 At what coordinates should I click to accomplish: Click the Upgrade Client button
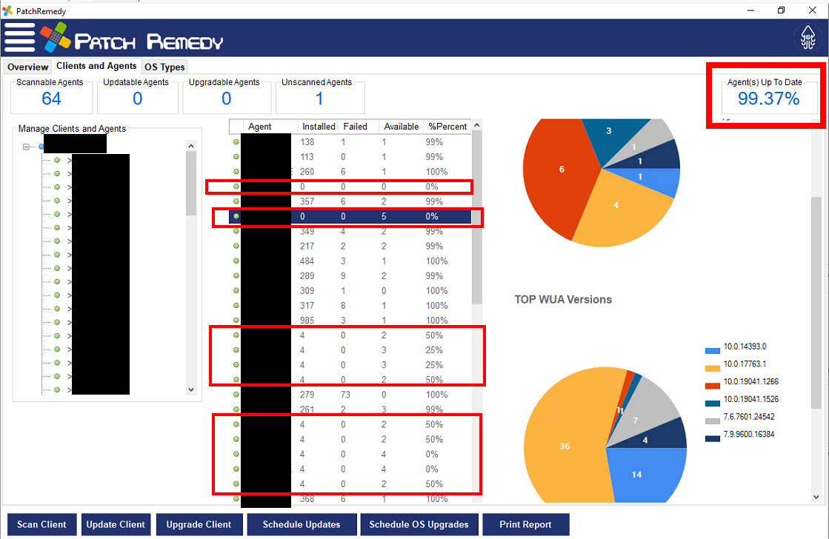tap(199, 525)
